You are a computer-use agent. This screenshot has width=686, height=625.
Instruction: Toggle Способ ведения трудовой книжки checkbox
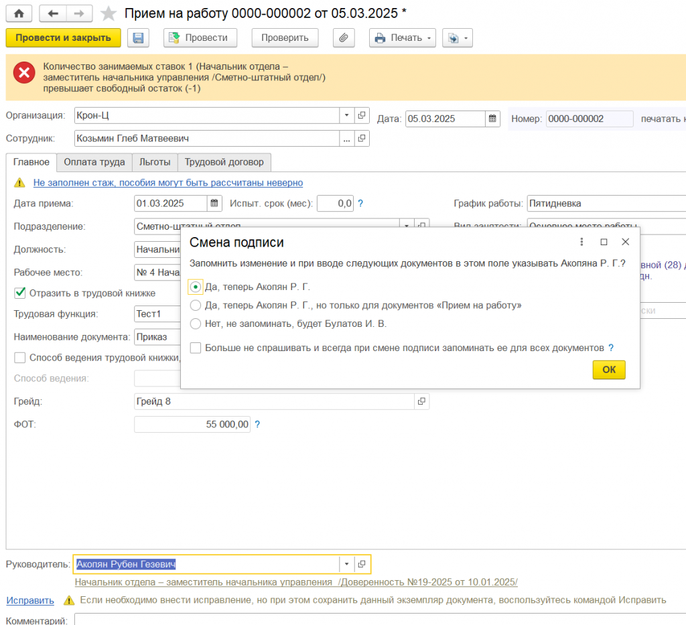(x=19, y=358)
